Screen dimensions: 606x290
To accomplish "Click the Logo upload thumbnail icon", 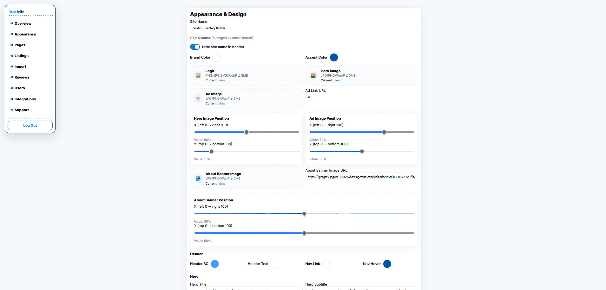I will click(x=198, y=76).
